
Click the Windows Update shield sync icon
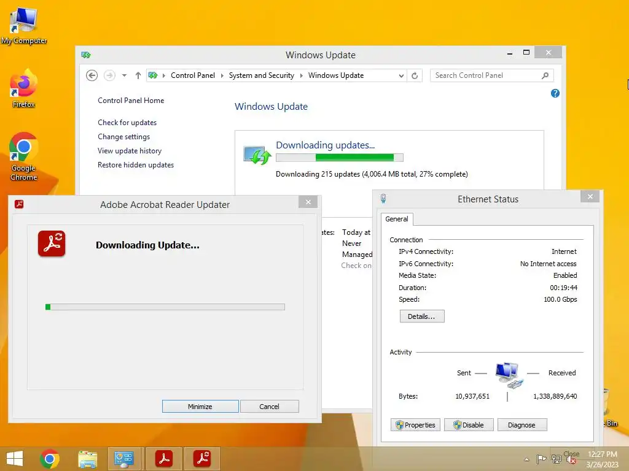click(257, 155)
